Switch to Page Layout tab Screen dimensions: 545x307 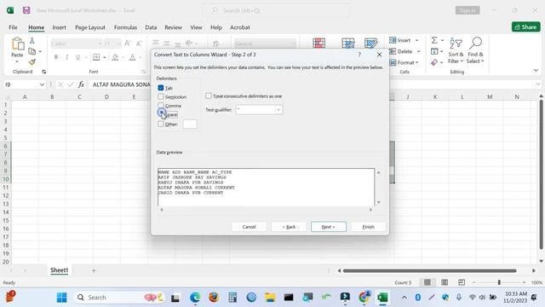[90, 27]
